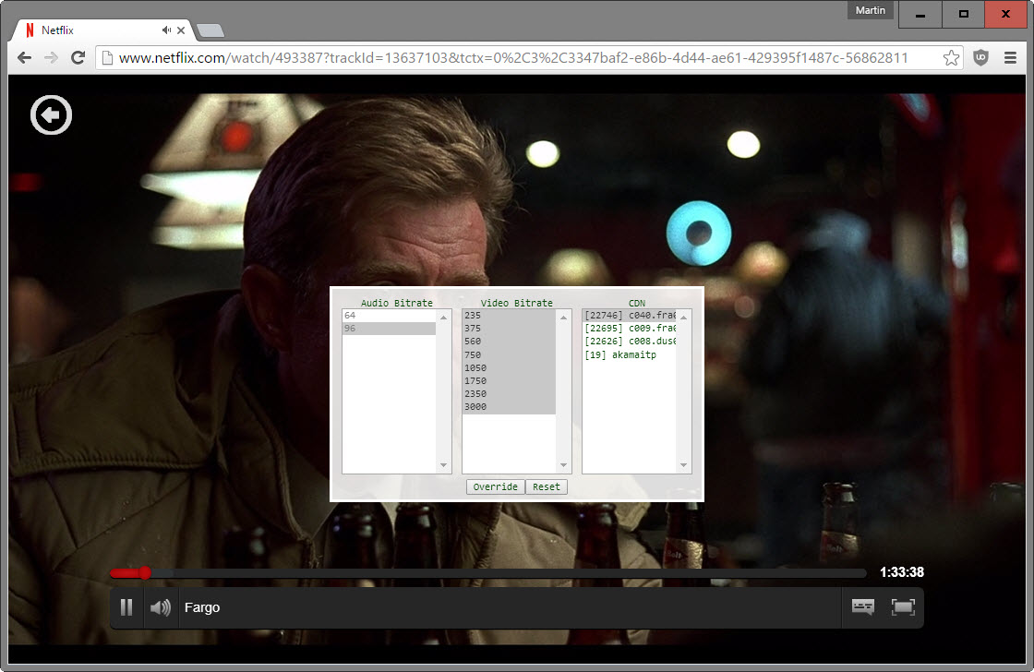Click the Video Bitrate list's scroll down arrow
The height and width of the screenshot is (672, 1034).
tap(564, 465)
